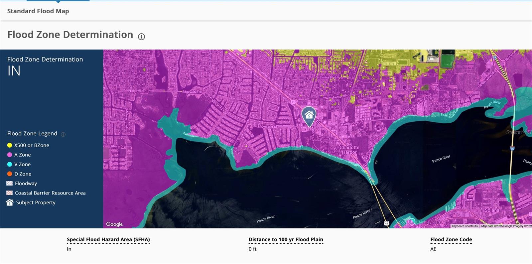The width and height of the screenshot is (532, 264).
Task: Click the Google logo on the map
Action: pos(114,224)
